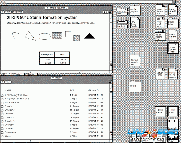
Task: Click plus button in Sample document scrollbar
Action: click(111, 63)
